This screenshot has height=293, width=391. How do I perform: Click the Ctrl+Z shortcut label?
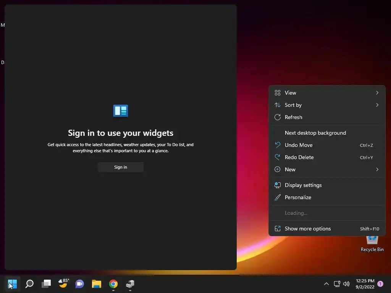point(367,145)
